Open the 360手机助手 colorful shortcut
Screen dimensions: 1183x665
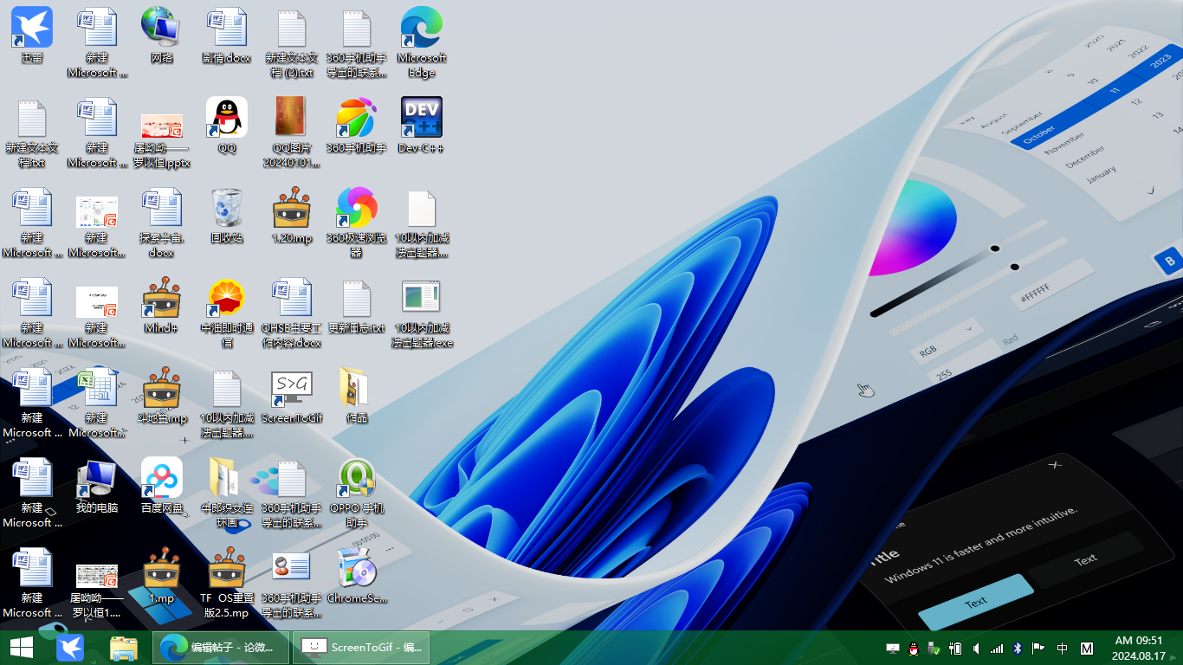(x=357, y=126)
